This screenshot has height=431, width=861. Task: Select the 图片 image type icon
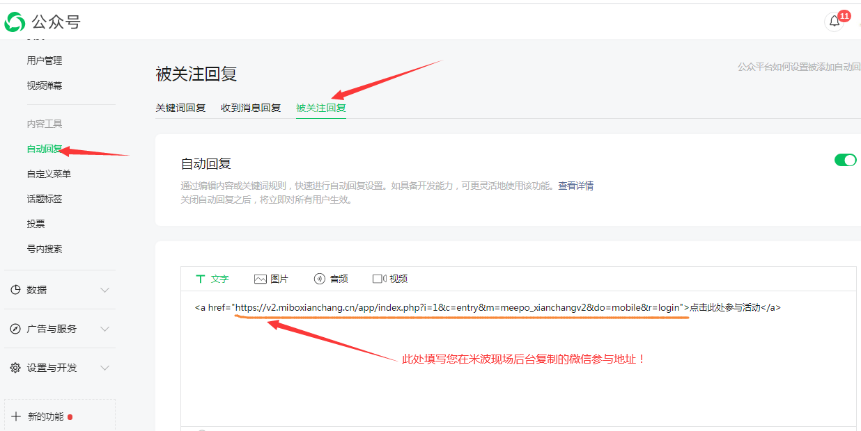[261, 279]
